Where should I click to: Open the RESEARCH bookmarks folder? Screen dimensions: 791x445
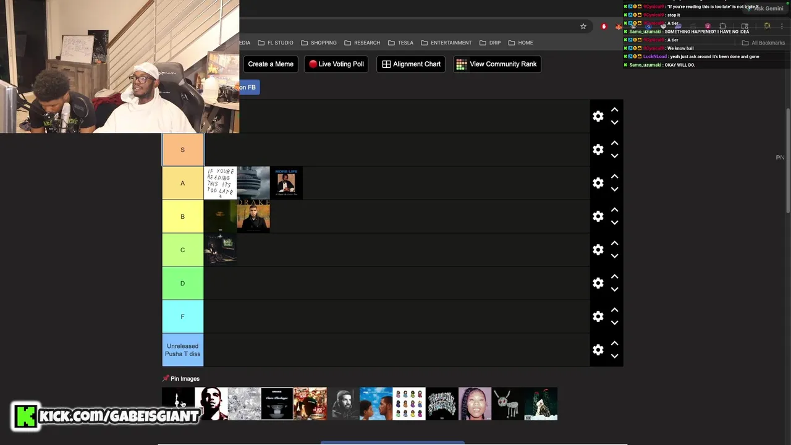click(x=362, y=43)
